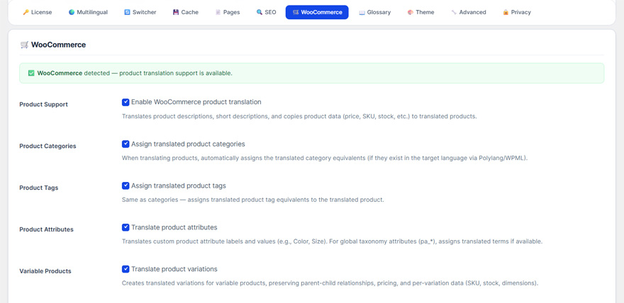This screenshot has height=303, width=624.
Task: Click the magnifier icon on SEO tab
Action: pos(260,12)
